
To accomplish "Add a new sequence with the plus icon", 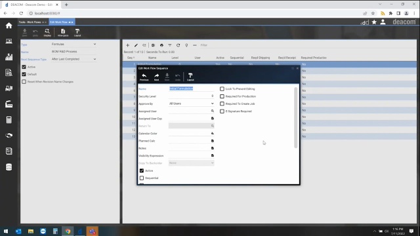I will (x=128, y=45).
